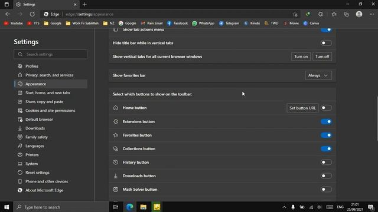Click Turn on for vertical tabs
The width and height of the screenshot is (378, 212).
point(301,57)
